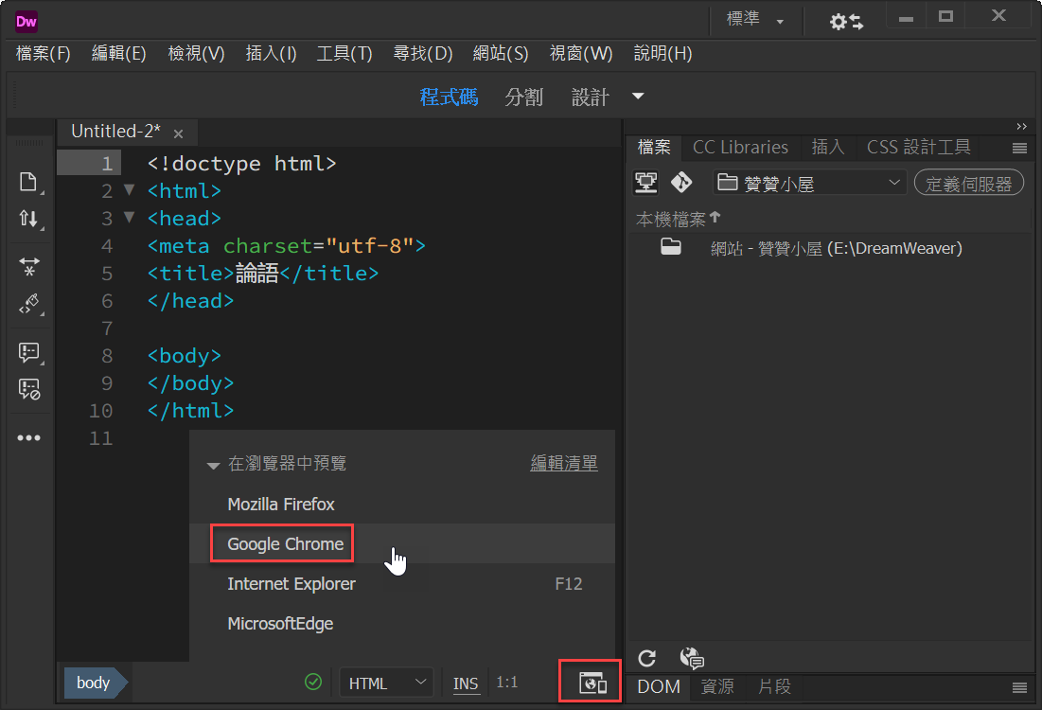Preview in Internet Explorer
Viewport: 1042px width, 710px height.
402,584
